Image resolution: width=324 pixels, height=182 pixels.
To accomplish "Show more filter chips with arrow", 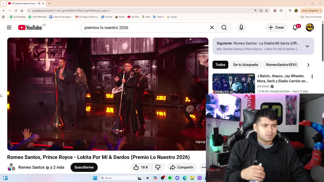I will coord(308,65).
